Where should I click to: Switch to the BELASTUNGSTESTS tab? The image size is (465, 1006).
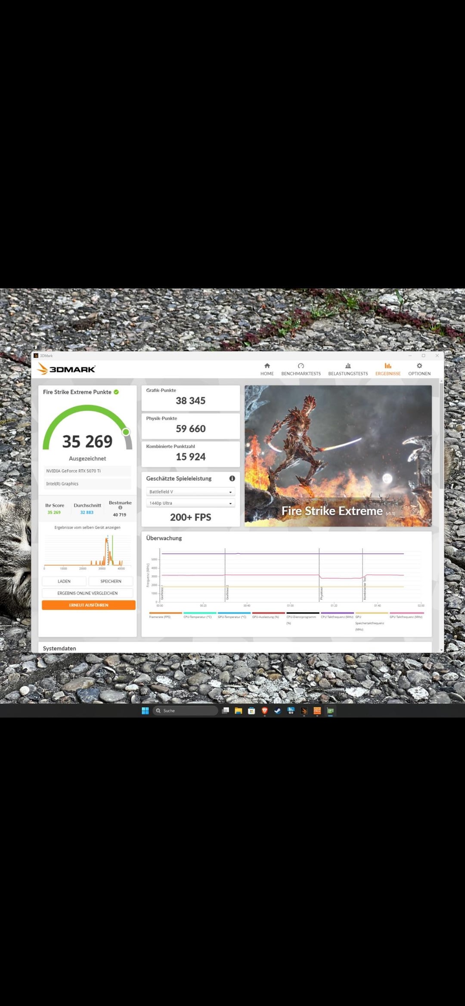[348, 369]
